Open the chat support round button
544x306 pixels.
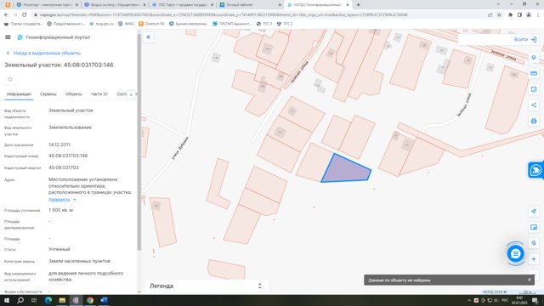(x=516, y=253)
